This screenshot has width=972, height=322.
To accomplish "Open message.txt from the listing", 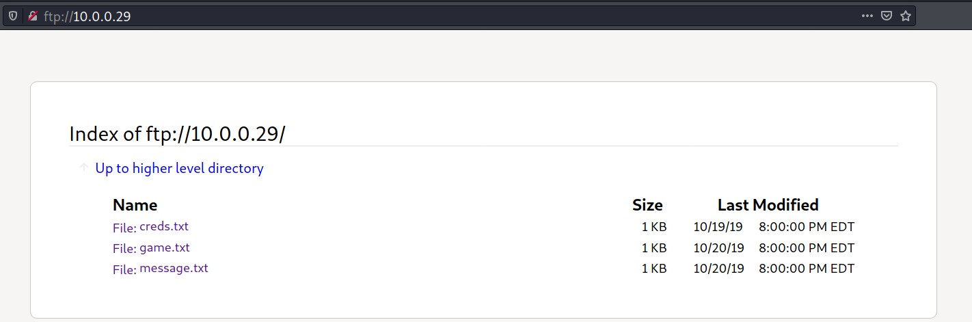I will pos(174,268).
